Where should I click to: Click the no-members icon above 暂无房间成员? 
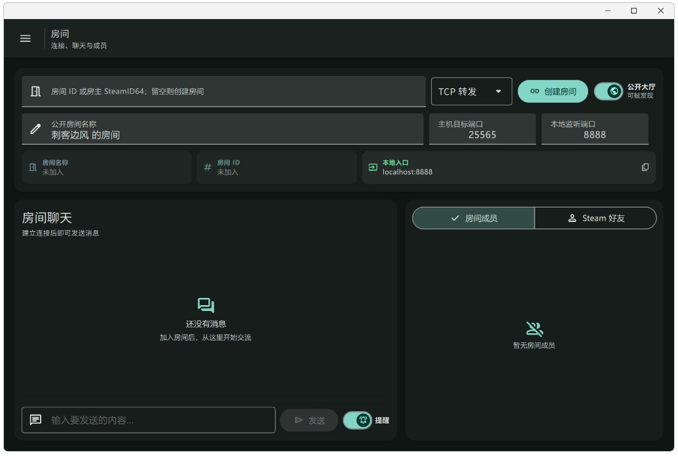click(x=535, y=329)
